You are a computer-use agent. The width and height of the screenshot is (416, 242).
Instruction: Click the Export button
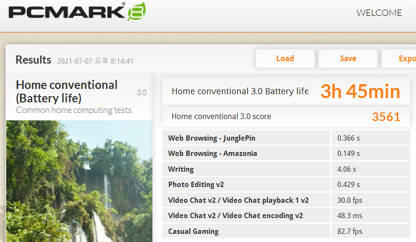(x=399, y=58)
